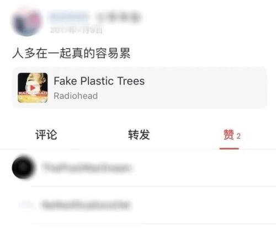Screen dimensions: 276x236
Task: Switch to the 评论 tab
Action: [x=46, y=135]
